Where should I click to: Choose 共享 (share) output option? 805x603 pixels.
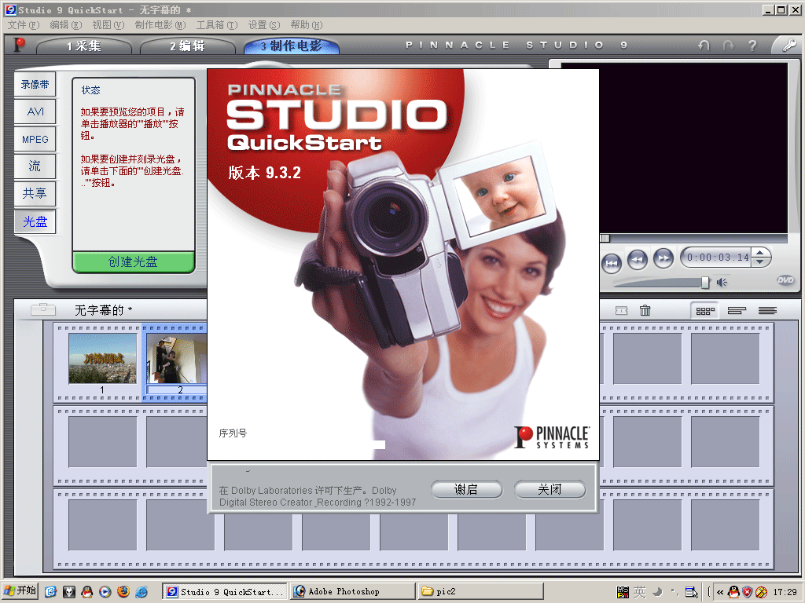[35, 193]
